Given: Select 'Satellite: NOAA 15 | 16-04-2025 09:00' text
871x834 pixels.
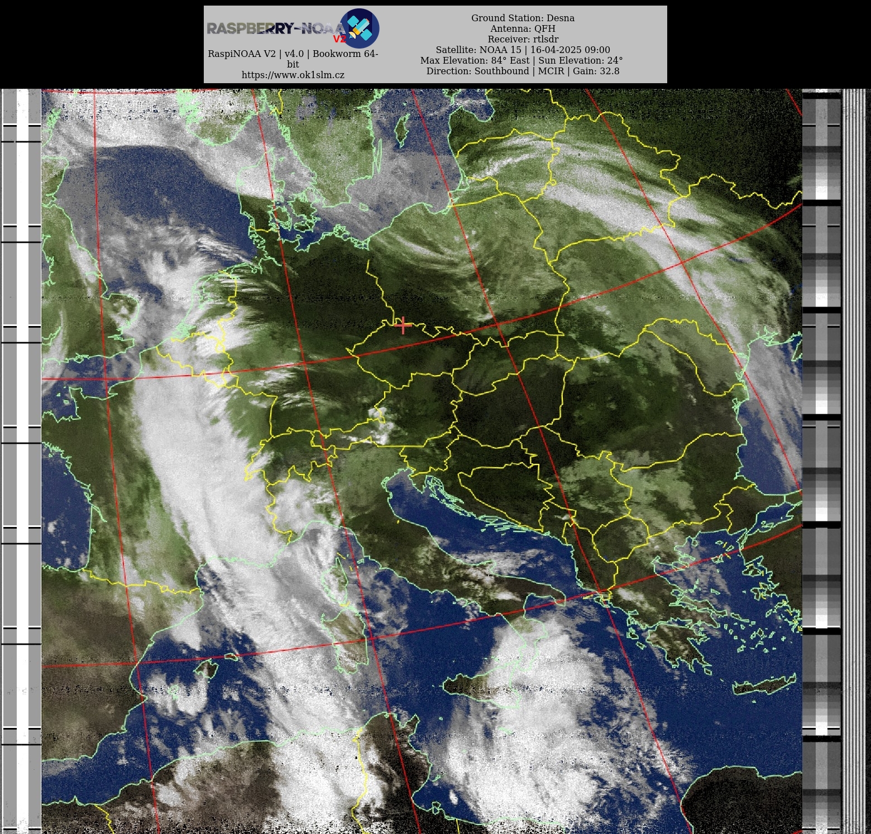Looking at the screenshot, I should pos(523,50).
